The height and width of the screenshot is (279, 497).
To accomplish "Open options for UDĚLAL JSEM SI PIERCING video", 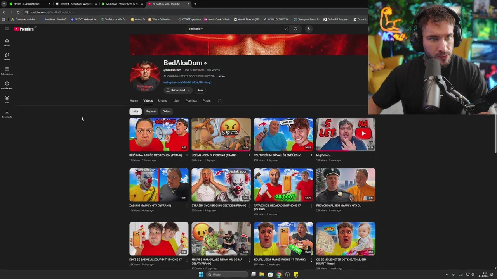I will (x=249, y=156).
